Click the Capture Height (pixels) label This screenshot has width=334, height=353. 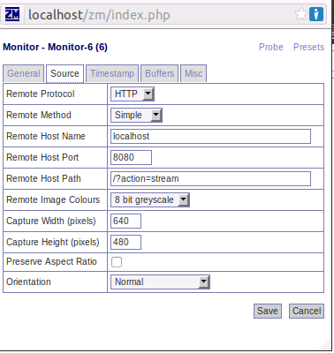pyautogui.click(x=53, y=242)
